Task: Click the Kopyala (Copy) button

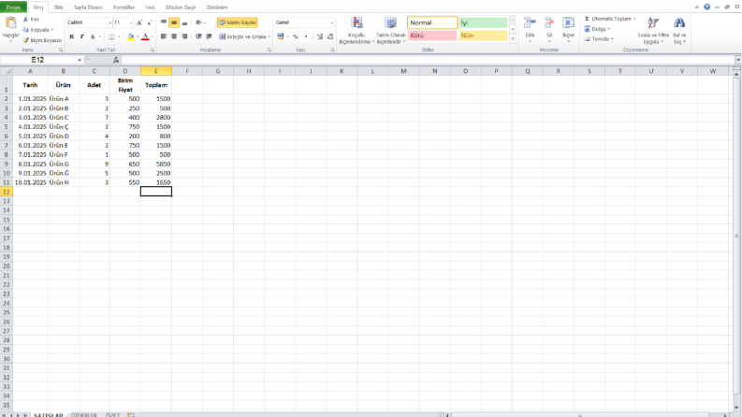Action: 37,30
